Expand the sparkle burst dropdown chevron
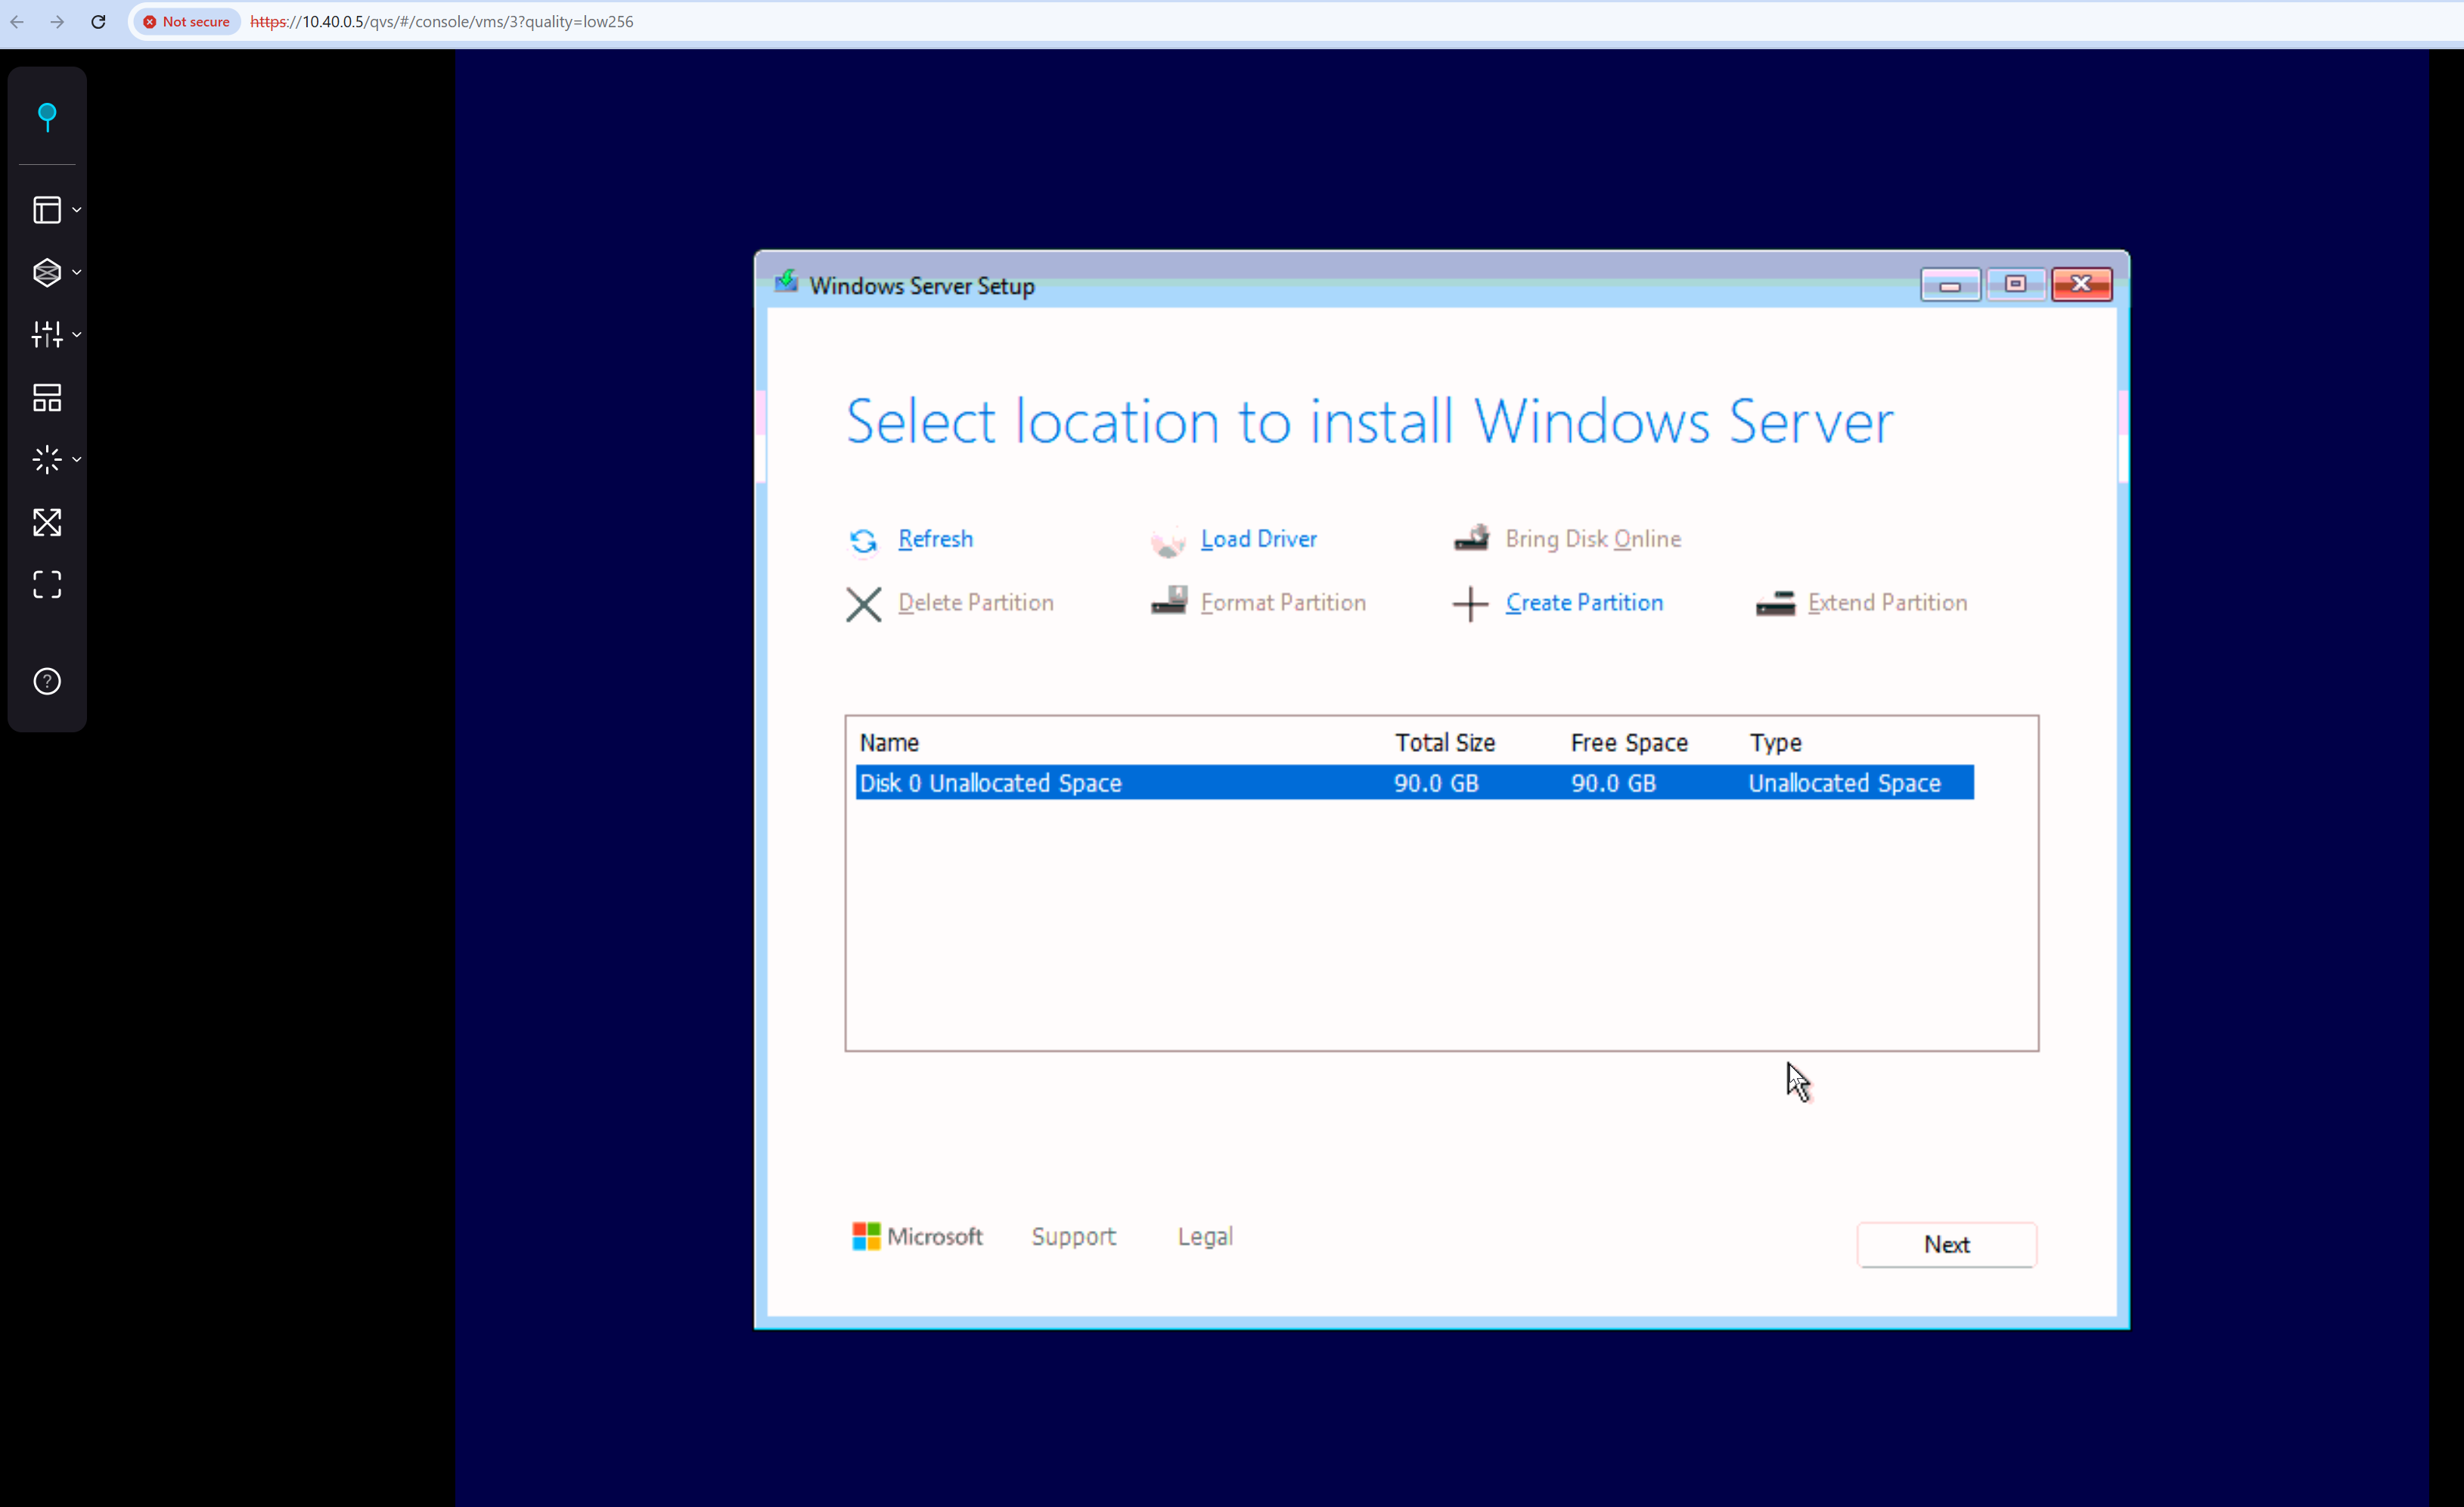Image resolution: width=2464 pixels, height=1507 pixels. [x=77, y=460]
